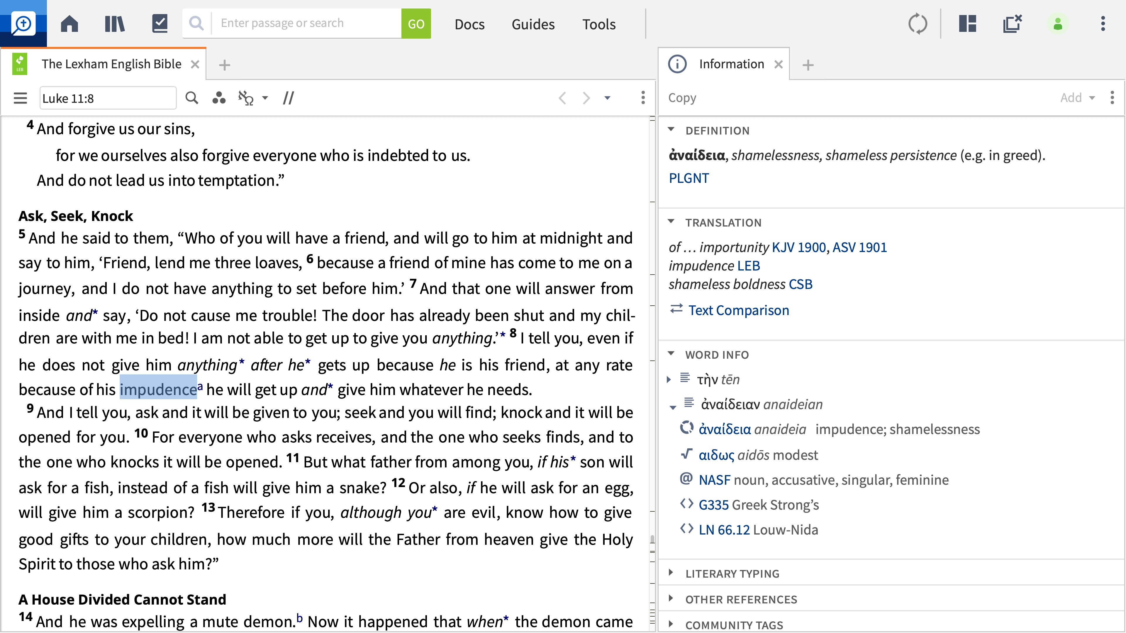Open the LEB table of contents menu
Image resolution: width=1126 pixels, height=633 pixels.
[x=20, y=98]
